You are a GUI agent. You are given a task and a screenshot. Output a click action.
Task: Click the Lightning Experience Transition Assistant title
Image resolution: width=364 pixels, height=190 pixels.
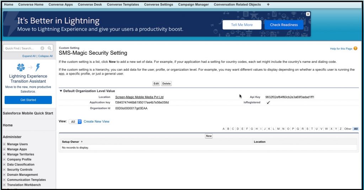tap(28, 78)
